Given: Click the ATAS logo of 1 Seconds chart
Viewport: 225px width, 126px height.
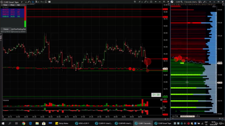Looking at the screenshot, I should click(x=172, y=2).
